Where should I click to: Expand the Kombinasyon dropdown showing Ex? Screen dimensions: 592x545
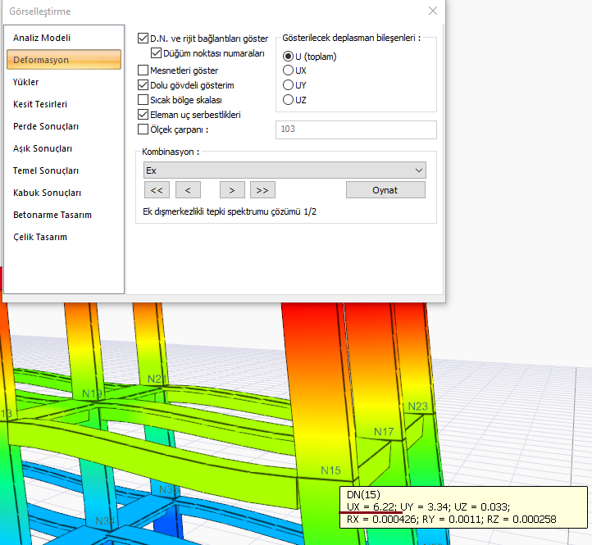tap(284, 170)
